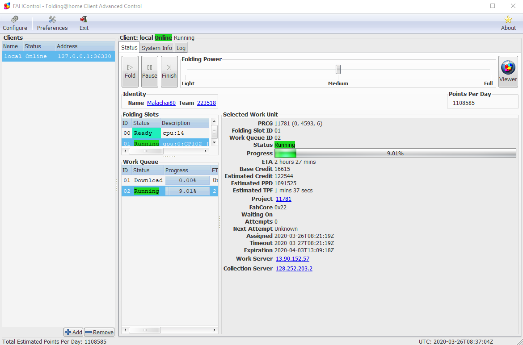Open user name link Malachai80

pyautogui.click(x=161, y=103)
